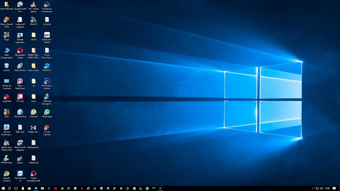Image resolution: width=340 pixels, height=191 pixels.
Task: Open Cortana search circle in taskbar
Action: point(10,188)
